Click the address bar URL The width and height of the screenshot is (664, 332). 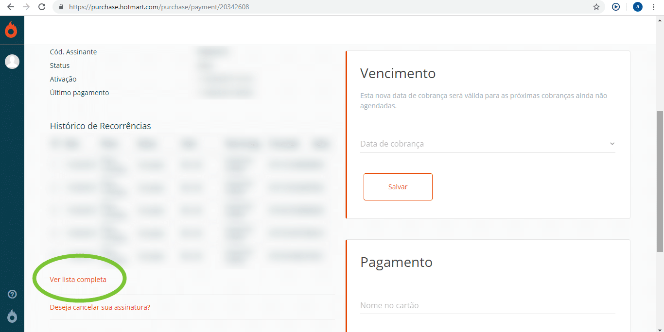tap(159, 7)
